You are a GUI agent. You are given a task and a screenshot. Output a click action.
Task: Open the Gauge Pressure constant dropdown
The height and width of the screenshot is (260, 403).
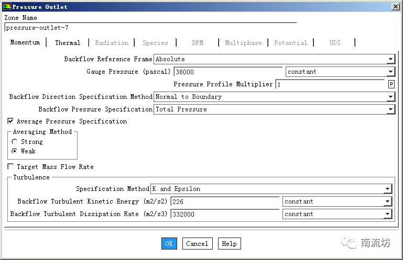(x=390, y=72)
